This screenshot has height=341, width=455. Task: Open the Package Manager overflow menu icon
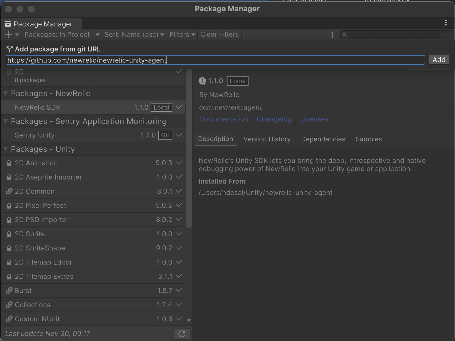coord(445,23)
